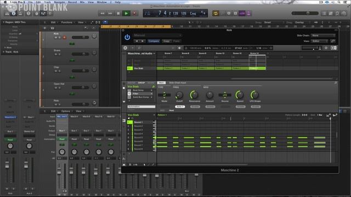The width and height of the screenshot is (351, 197).
Task: Open the plug-in View dropdown
Action: pos(319,41)
